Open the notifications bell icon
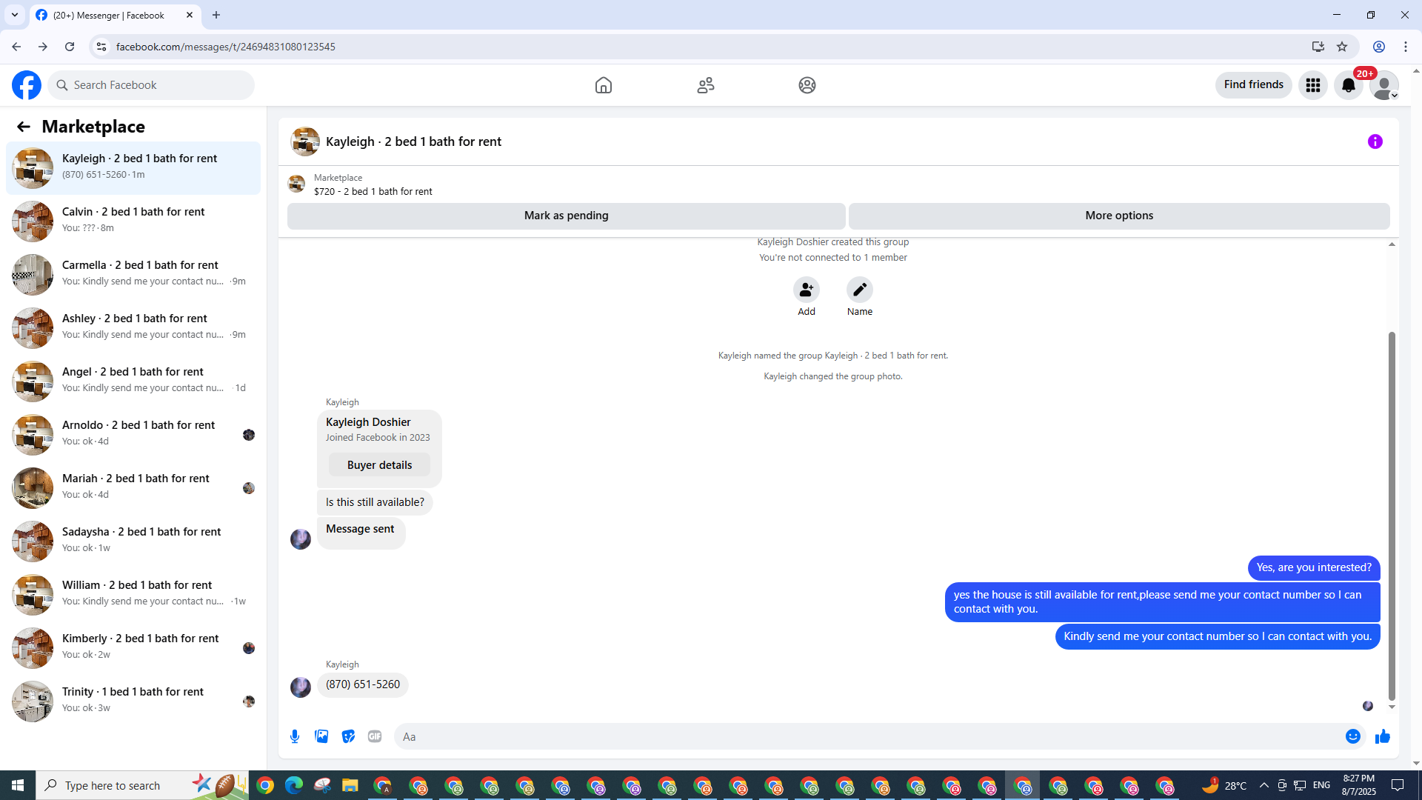 click(x=1349, y=85)
